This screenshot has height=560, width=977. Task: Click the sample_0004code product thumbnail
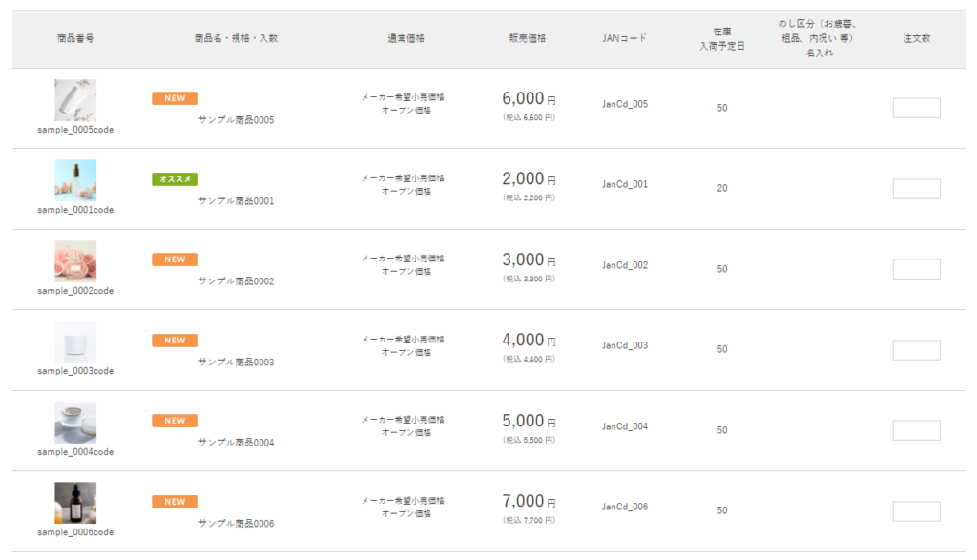[x=75, y=422]
